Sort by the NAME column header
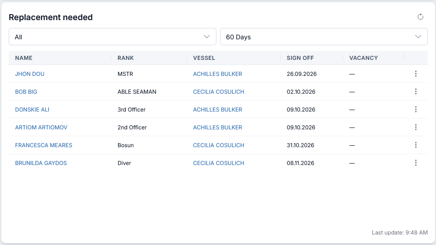Viewport: 436px width, 245px height. pos(24,58)
